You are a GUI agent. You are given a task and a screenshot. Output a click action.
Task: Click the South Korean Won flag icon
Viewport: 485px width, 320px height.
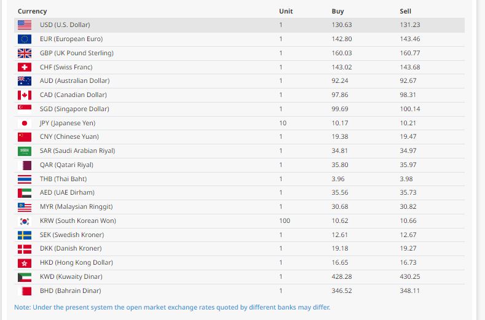click(25, 221)
